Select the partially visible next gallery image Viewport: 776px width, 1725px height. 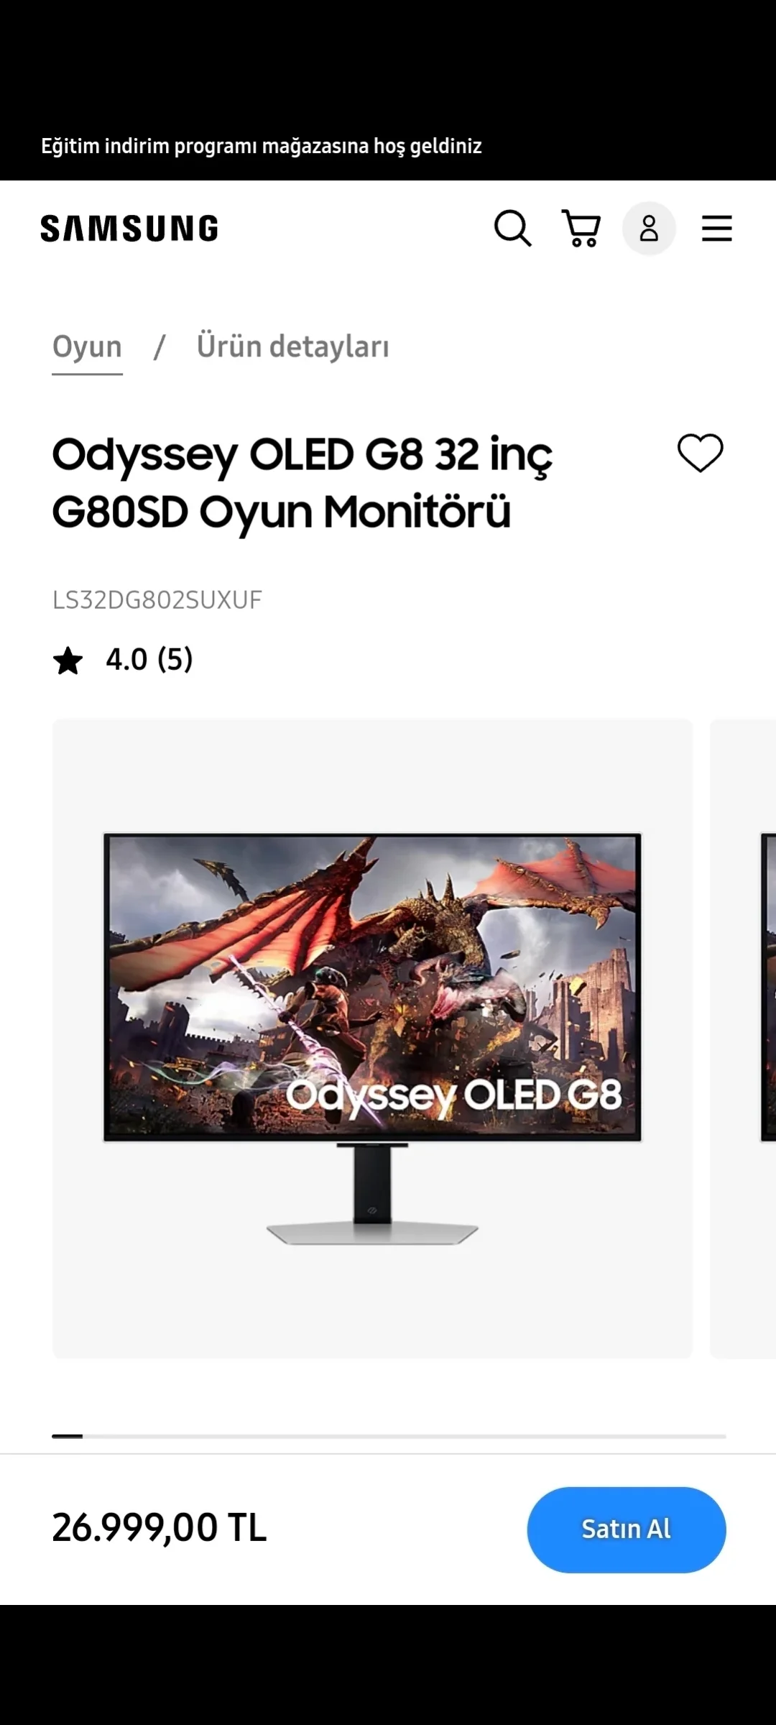(x=743, y=1039)
